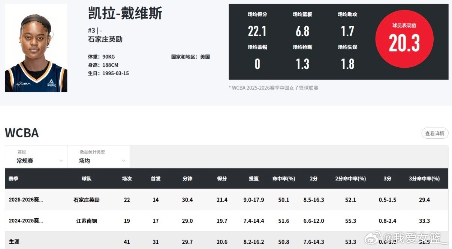
Task: Click the overall 命中率(%) column header
Action: coord(284,179)
